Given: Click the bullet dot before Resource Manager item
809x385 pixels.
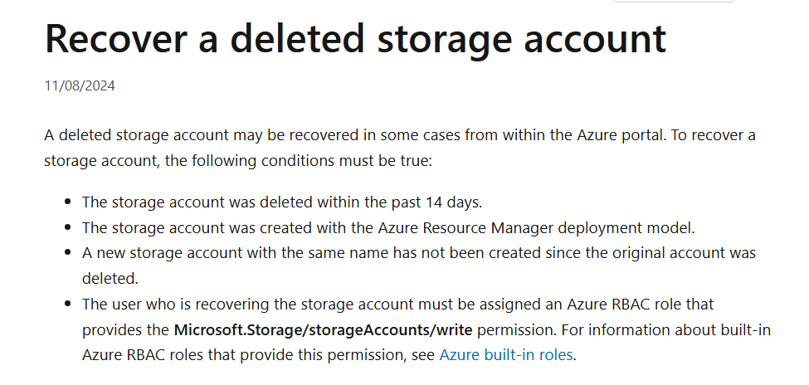Looking at the screenshot, I should pos(67,227).
